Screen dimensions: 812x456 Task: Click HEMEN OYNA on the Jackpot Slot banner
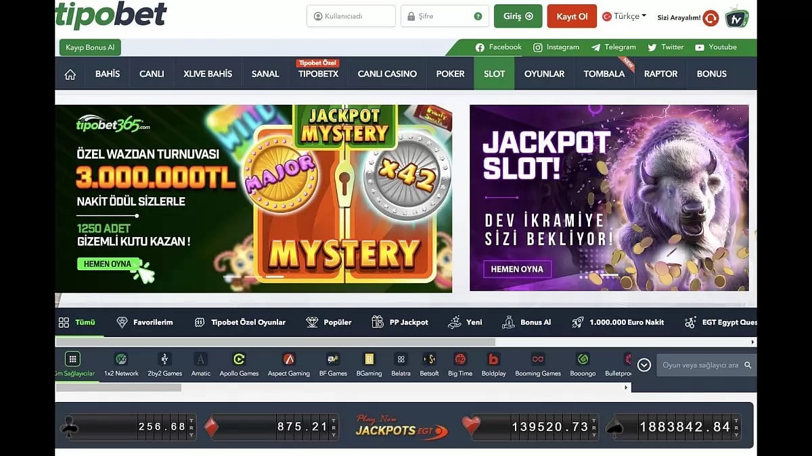[x=517, y=269]
